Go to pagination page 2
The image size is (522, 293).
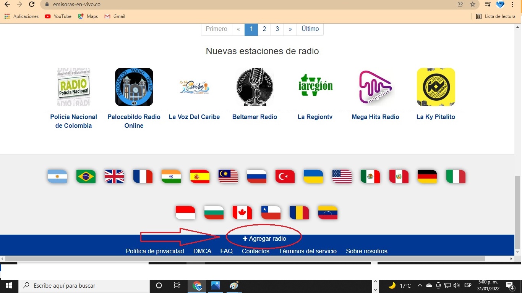[264, 29]
